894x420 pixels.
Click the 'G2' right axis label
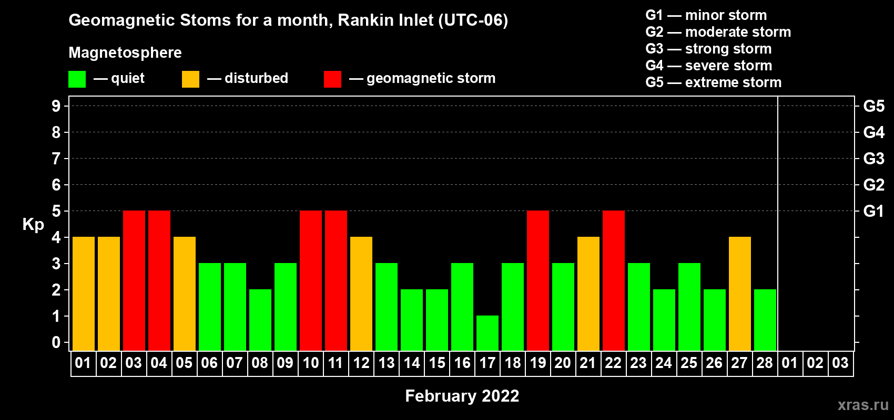874,185
